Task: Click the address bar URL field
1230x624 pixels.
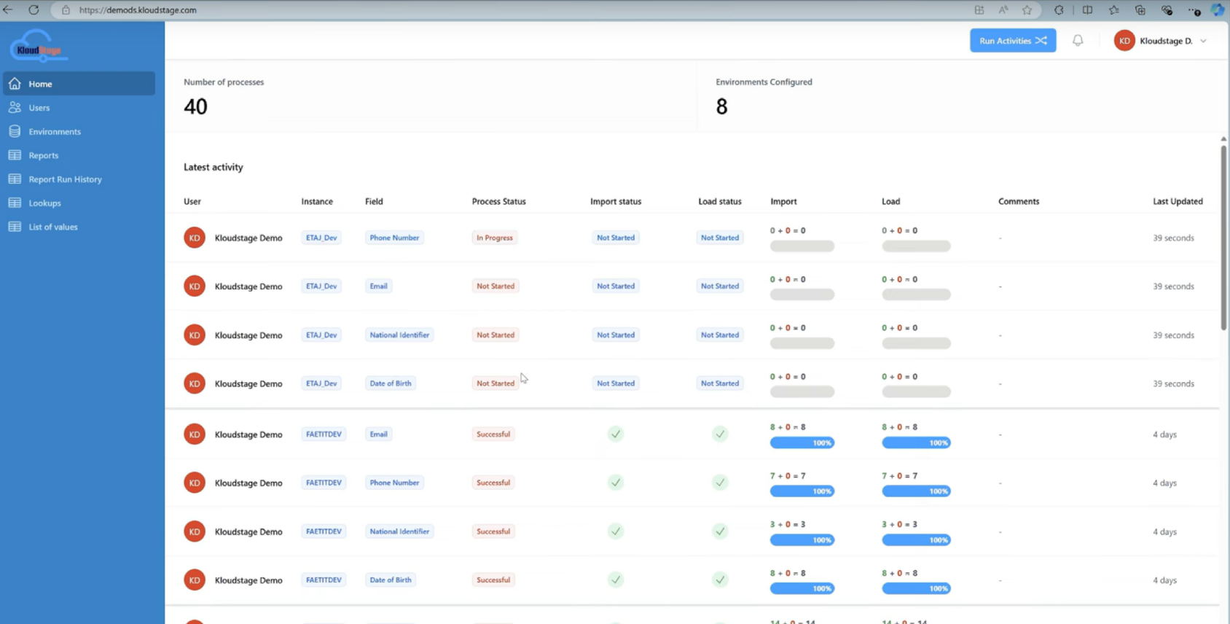Action: (510, 10)
